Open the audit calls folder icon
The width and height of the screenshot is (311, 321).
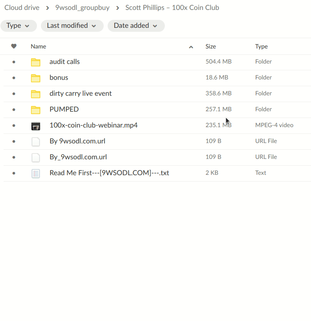tap(36, 62)
